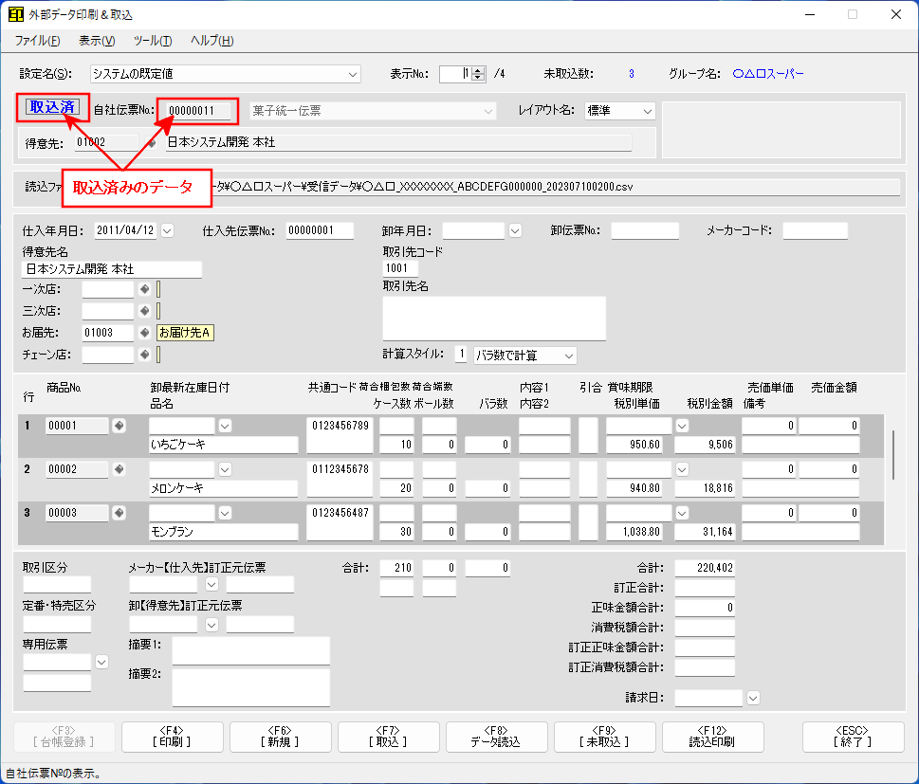Viewport: 919px width, 784px height.
Task: Open stock date dropdown for いちごケーキ row
Action: 225,426
